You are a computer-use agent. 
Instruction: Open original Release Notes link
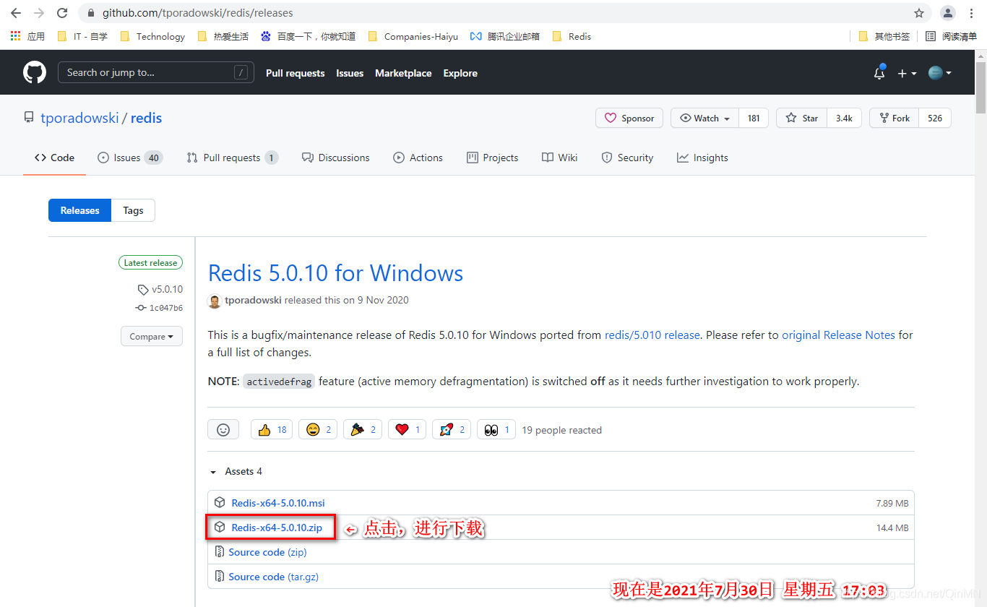pos(838,335)
